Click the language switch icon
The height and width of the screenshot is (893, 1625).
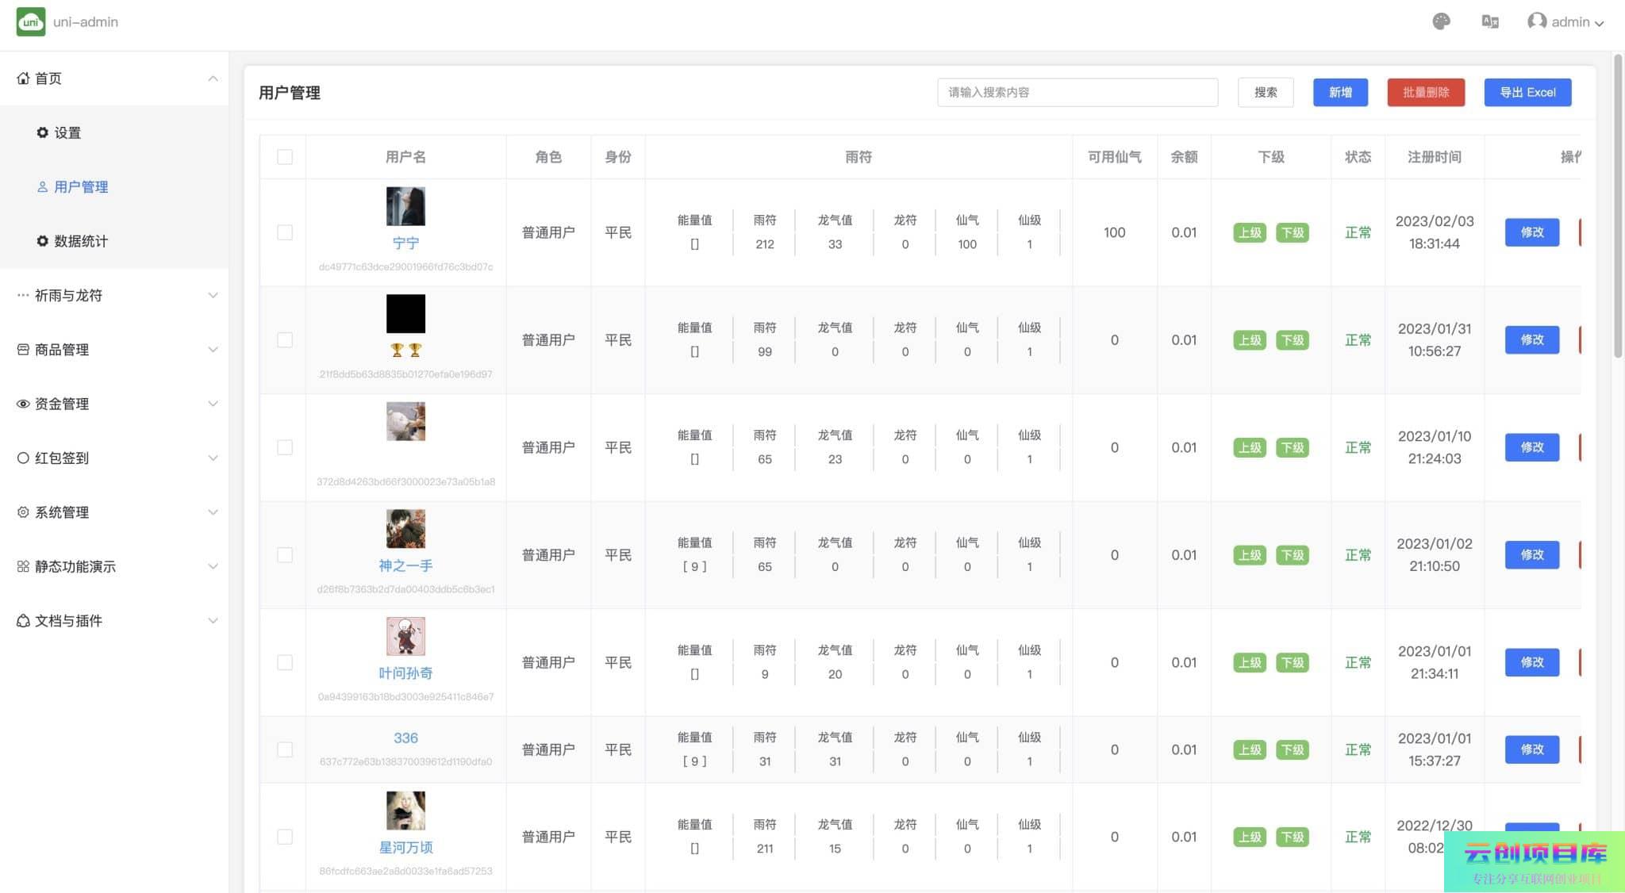point(1489,21)
